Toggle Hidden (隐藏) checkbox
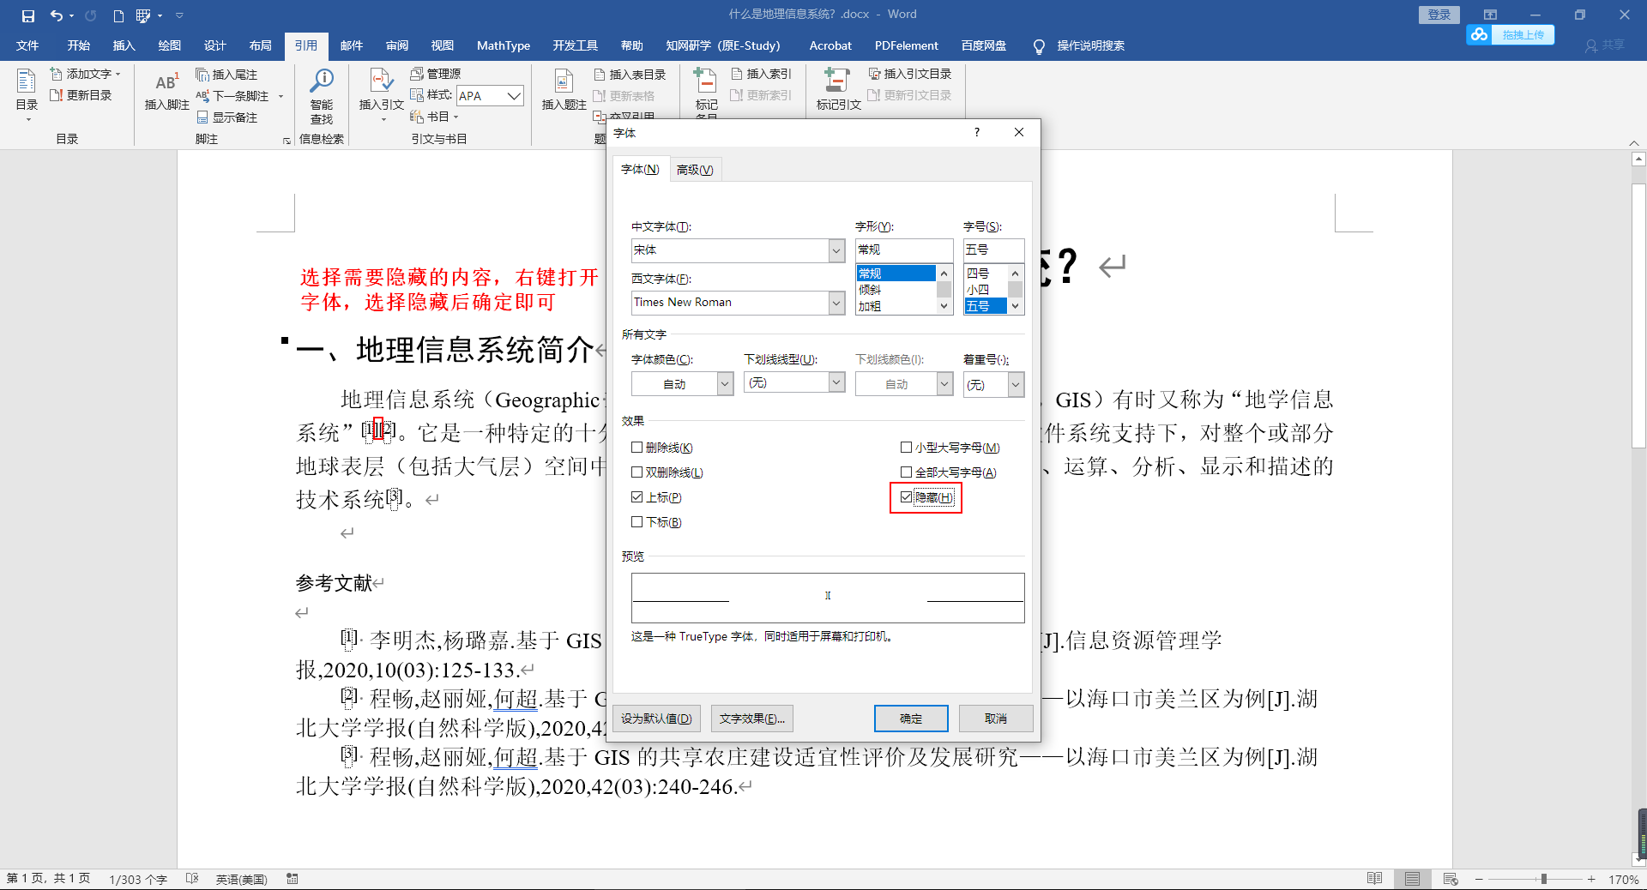Viewport: 1647px width, 890px height. coord(906,497)
